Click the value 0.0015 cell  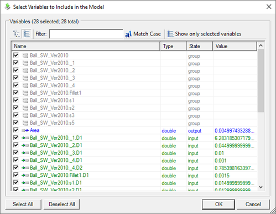pos(222,176)
